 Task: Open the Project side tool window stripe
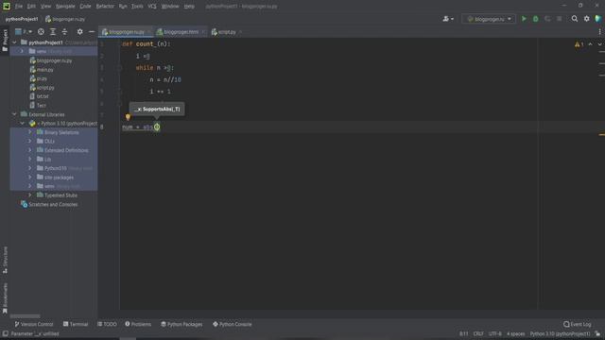pos(5,41)
